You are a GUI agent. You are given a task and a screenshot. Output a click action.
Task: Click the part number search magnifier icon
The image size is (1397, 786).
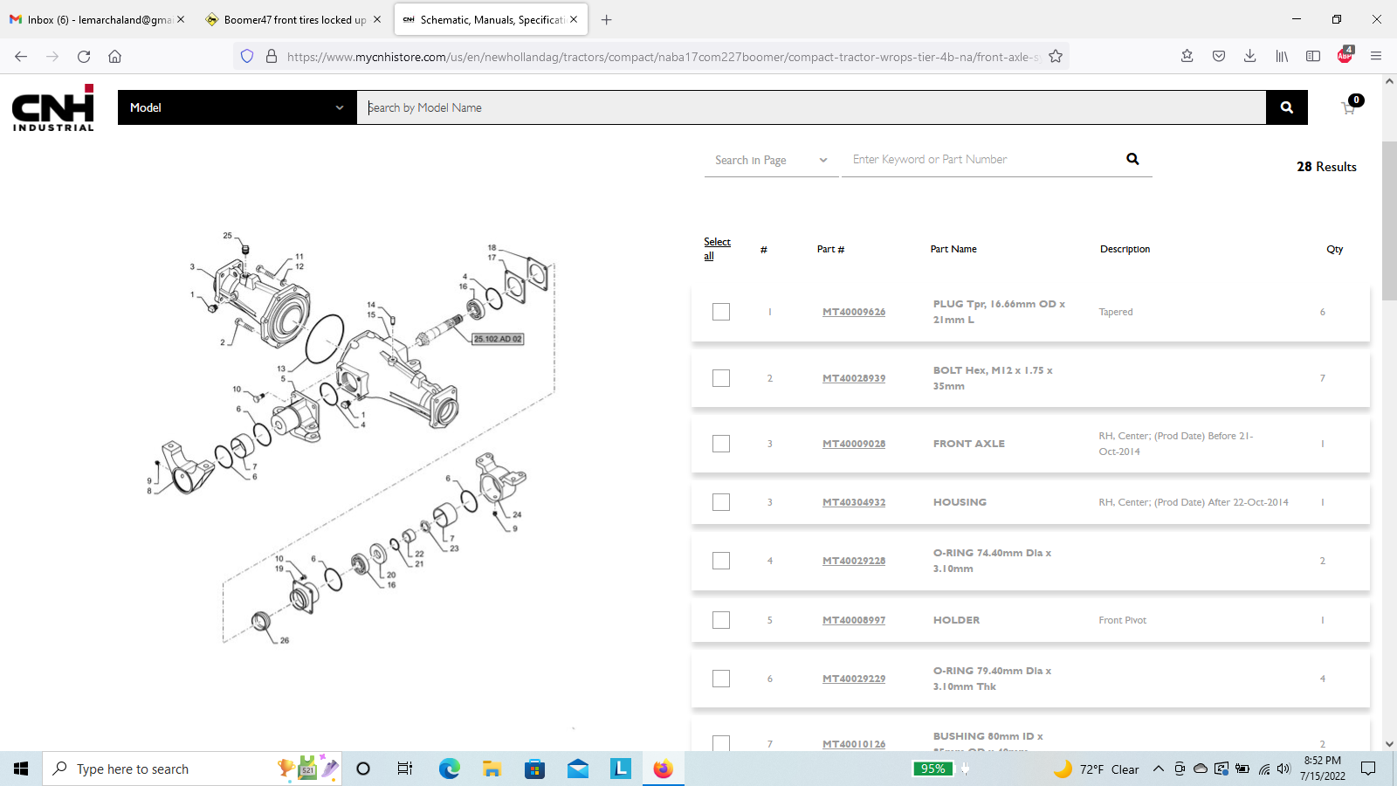tap(1132, 159)
